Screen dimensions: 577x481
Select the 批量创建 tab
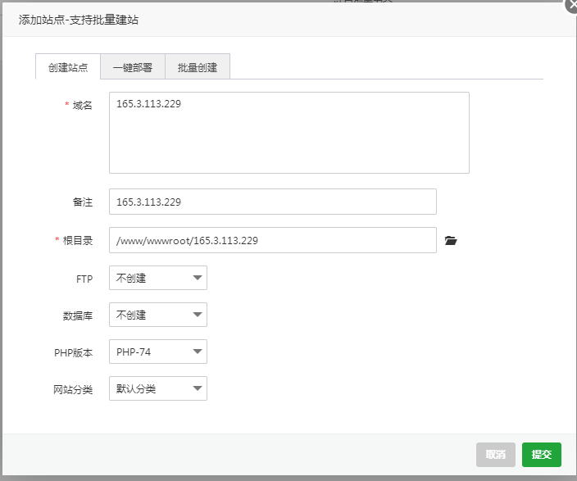198,67
